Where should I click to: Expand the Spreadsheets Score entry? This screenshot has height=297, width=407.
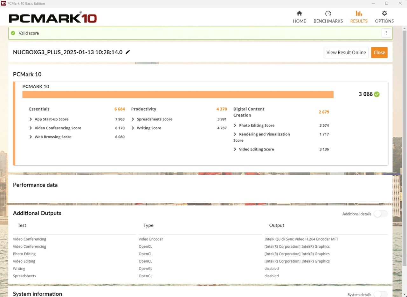click(x=133, y=119)
